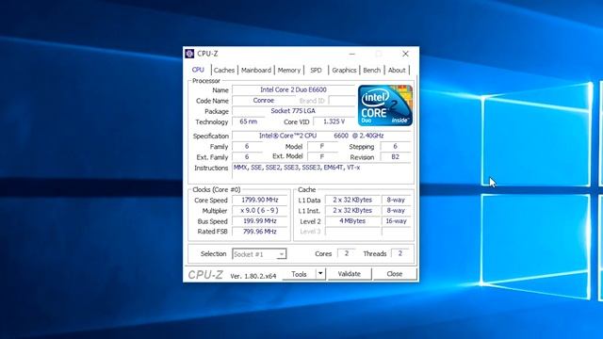
Task: Switch to the CPU tab
Action: [198, 70]
